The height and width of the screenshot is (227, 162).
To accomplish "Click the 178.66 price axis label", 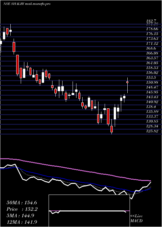I will pyautogui.click(x=152, y=29).
